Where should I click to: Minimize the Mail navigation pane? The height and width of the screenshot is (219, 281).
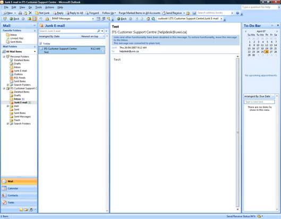[x=35, y=26]
